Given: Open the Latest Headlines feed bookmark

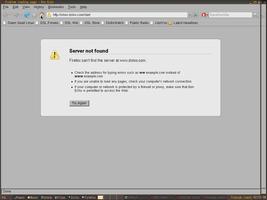Looking at the screenshot, I should (183, 23).
